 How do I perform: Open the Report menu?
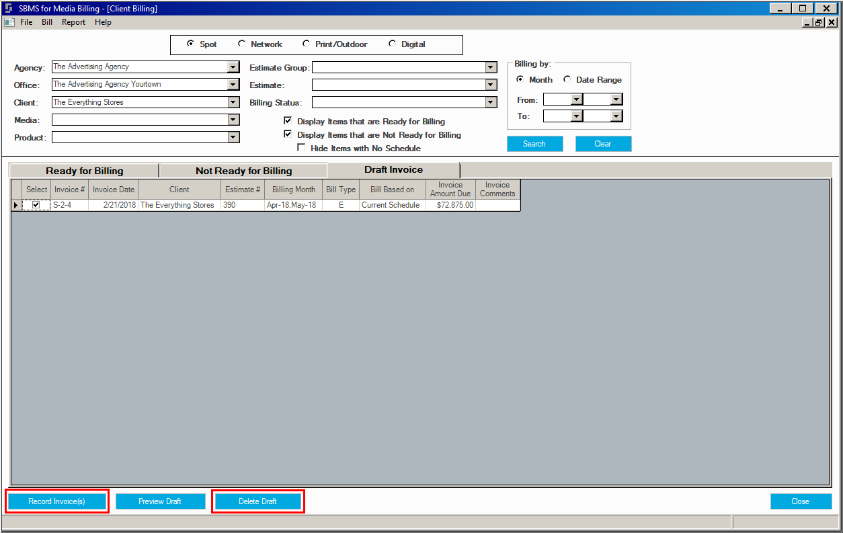point(74,22)
